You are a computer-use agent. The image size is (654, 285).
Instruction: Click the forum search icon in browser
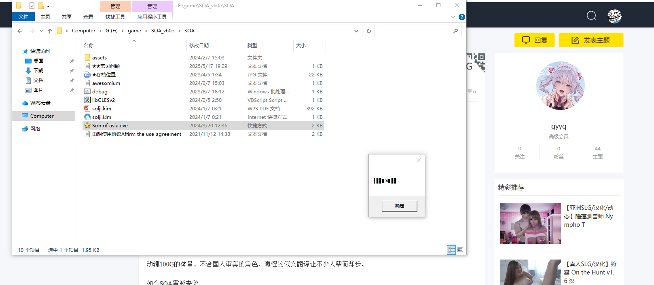591,16
